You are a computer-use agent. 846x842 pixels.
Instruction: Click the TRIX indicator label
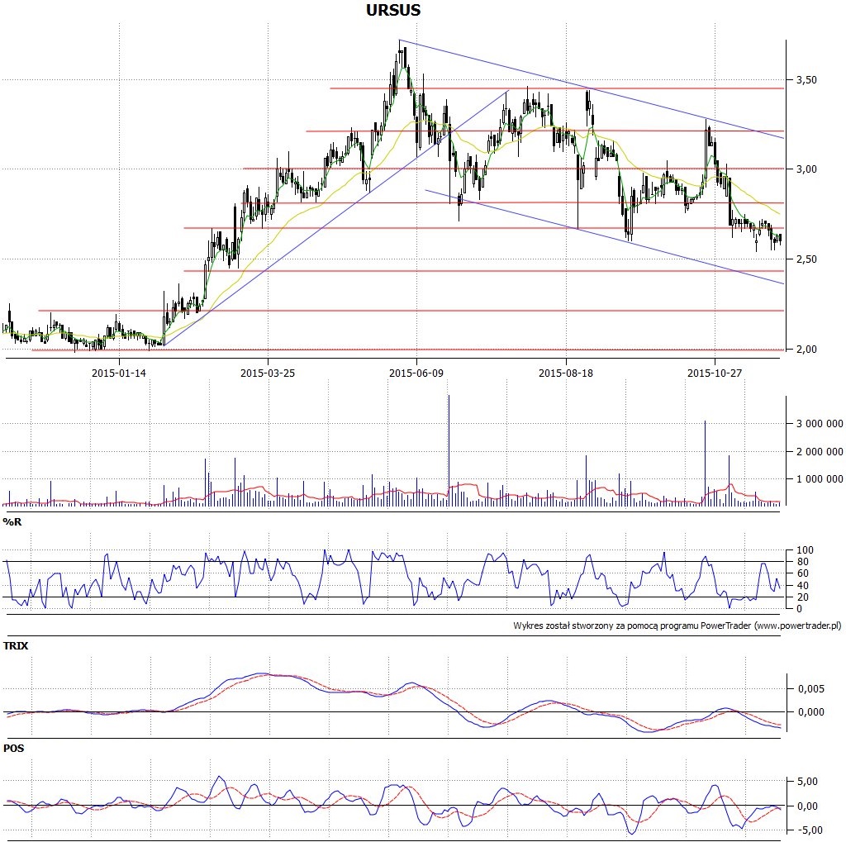click(x=16, y=646)
